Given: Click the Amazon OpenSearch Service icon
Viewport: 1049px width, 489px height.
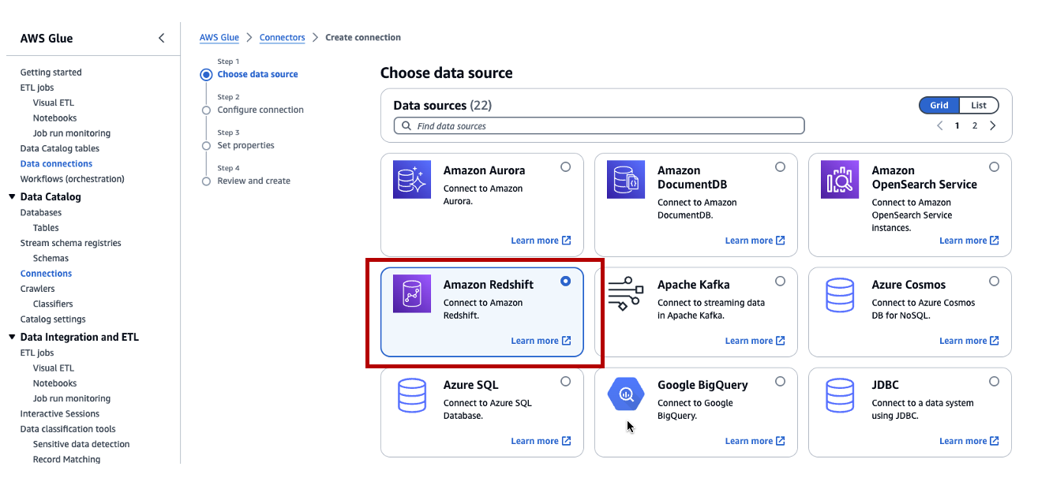Looking at the screenshot, I should tap(840, 179).
